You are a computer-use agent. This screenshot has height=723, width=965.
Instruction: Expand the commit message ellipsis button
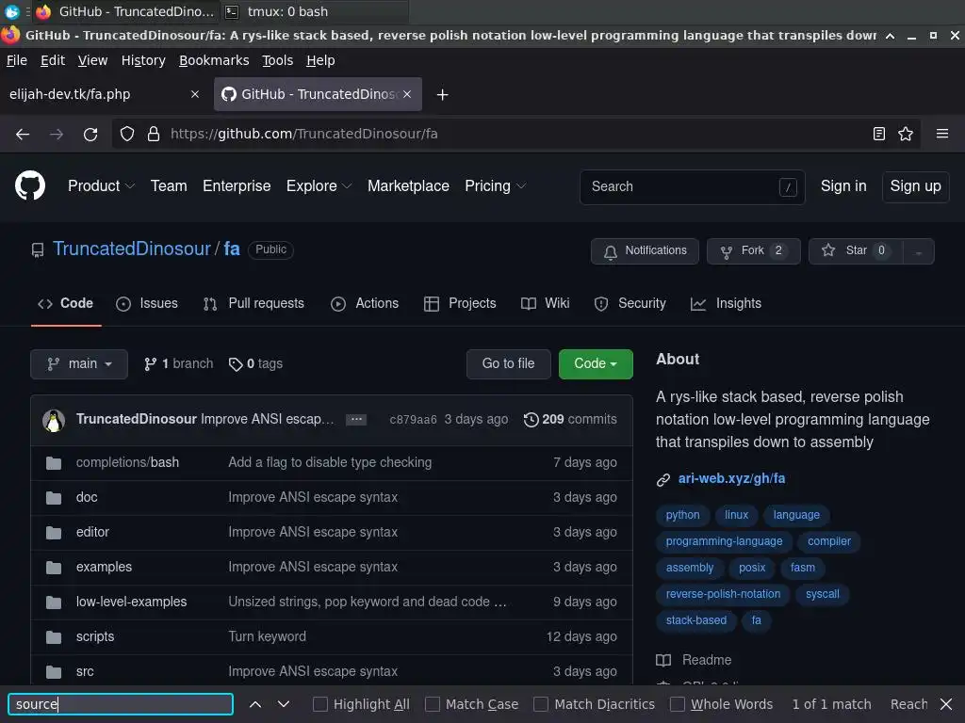355,419
